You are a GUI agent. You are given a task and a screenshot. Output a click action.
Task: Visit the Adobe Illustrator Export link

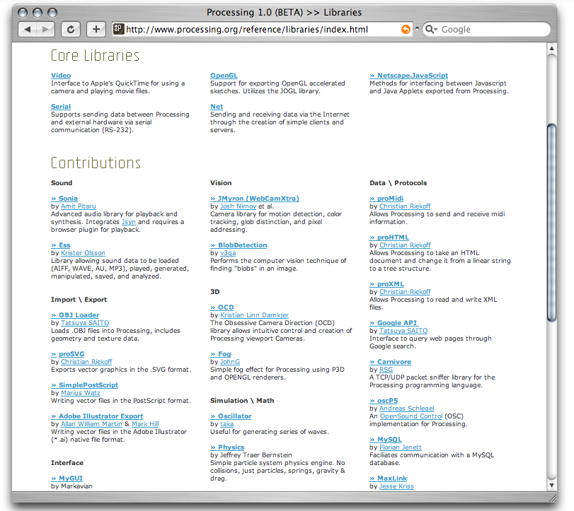coord(97,416)
